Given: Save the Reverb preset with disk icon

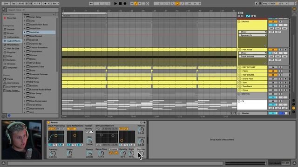Looking at the screenshot, I should pyautogui.click(x=144, y=122).
